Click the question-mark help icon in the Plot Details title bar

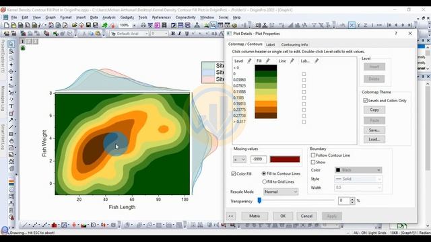tap(396, 34)
